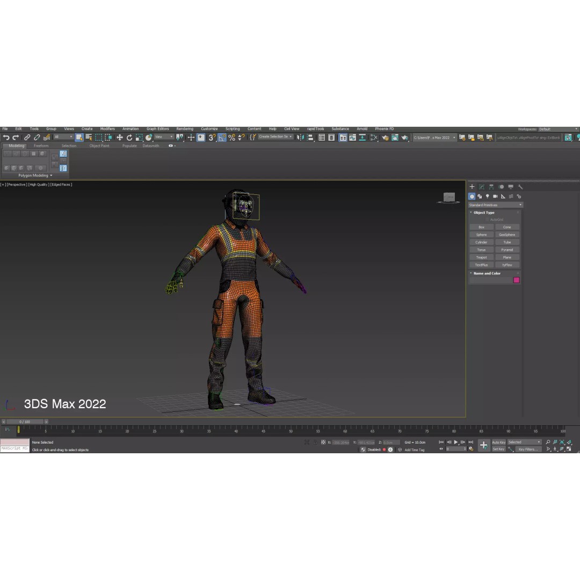Click MAXScript mini listener field
The width and height of the screenshot is (580, 580).
pos(15,448)
